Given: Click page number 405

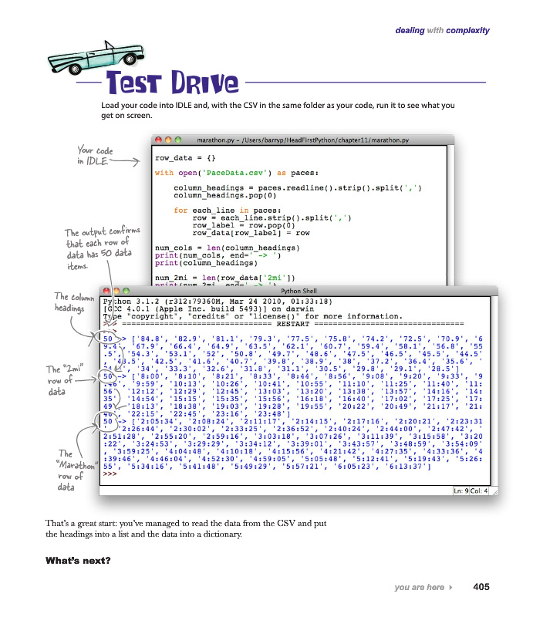Looking at the screenshot, I should pyautogui.click(x=481, y=588).
